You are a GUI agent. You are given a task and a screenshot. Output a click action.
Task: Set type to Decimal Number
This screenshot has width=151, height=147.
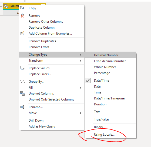tap(110, 55)
